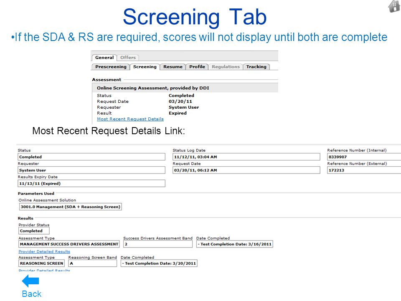Click the Status value Completed in Assessment section
The width and height of the screenshot is (401, 301).
(x=181, y=95)
